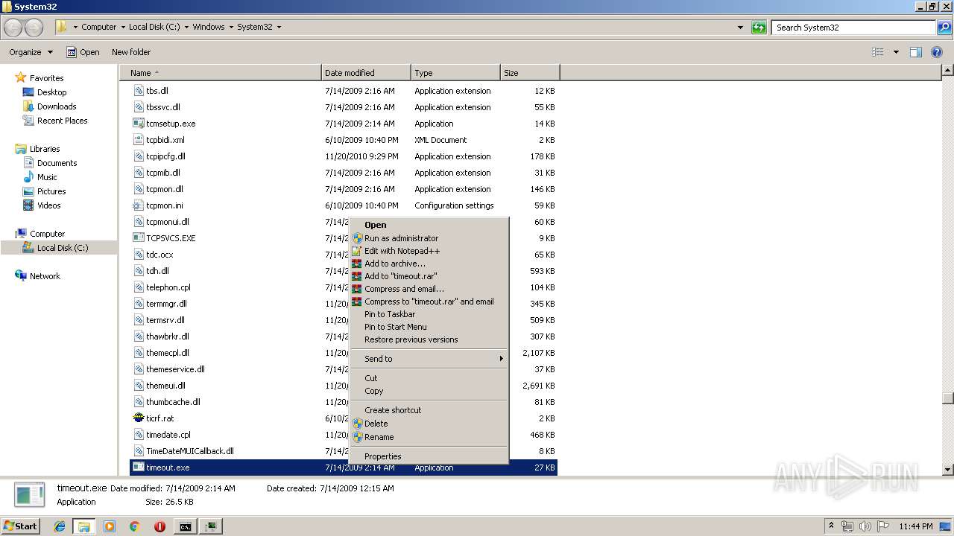
Task: Open Internet Explorer from the taskbar
Action: coord(60,526)
